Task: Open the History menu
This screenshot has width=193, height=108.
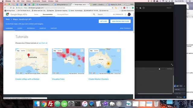Action: [x=28, y=1]
